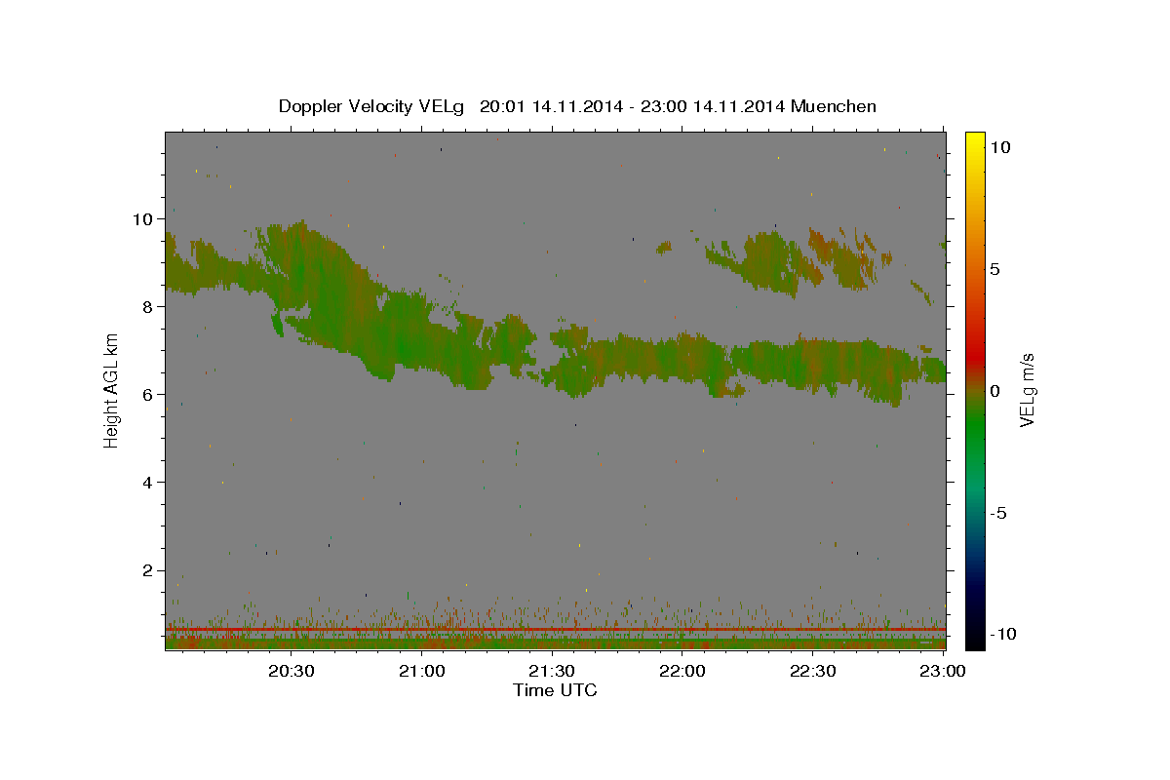The width and height of the screenshot is (1170, 780).
Task: Click the red horizontal line near ground level
Action: click(x=555, y=630)
